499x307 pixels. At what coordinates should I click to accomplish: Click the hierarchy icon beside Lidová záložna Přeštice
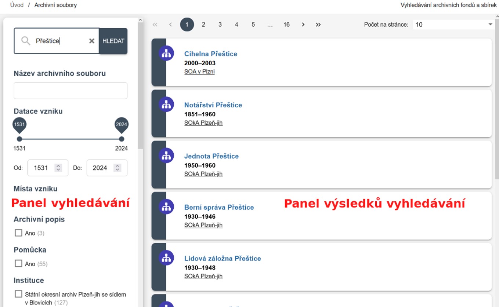click(166, 258)
